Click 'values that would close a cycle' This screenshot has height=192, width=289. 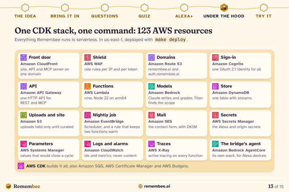[x=47, y=156]
